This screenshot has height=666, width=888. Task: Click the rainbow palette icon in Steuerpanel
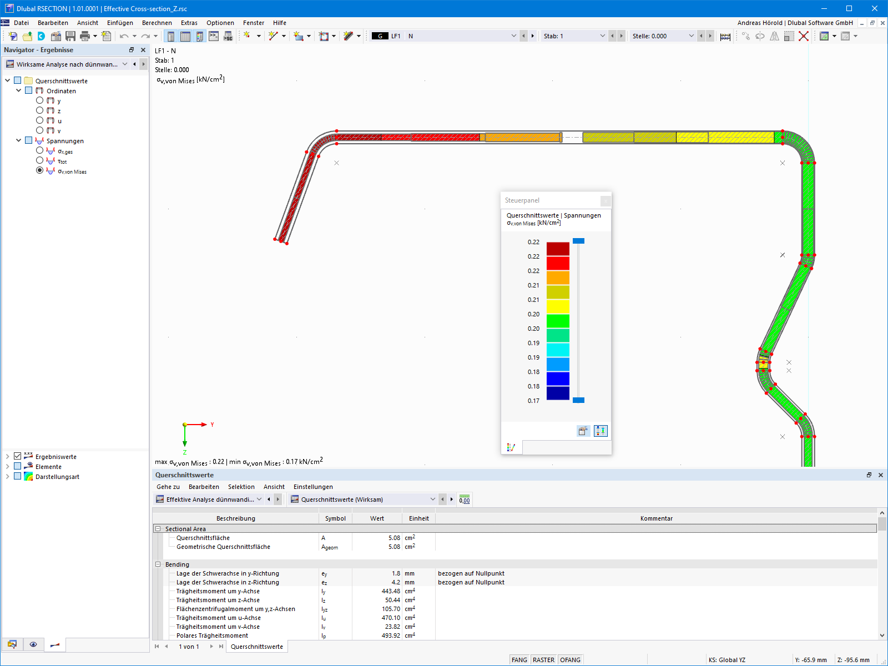[511, 447]
